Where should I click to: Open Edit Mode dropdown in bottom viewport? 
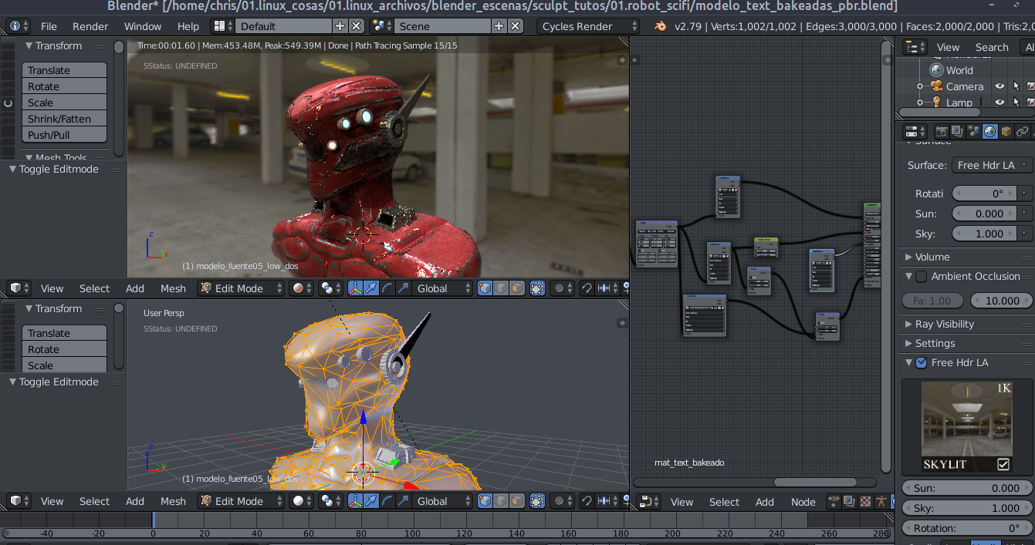click(x=239, y=501)
